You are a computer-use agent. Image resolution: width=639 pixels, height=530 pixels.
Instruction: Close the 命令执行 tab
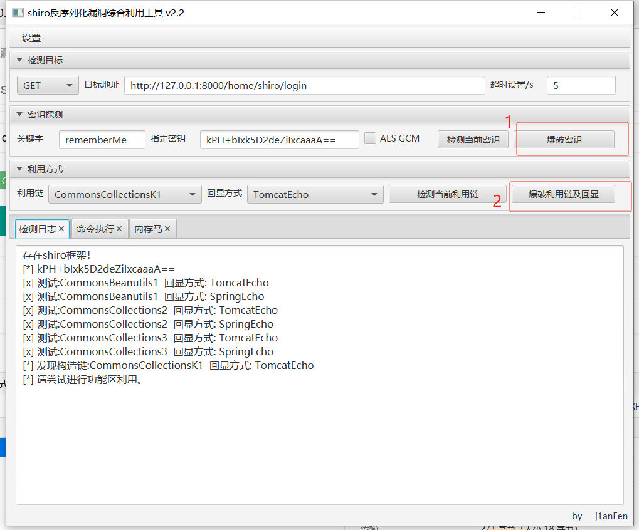click(x=119, y=229)
